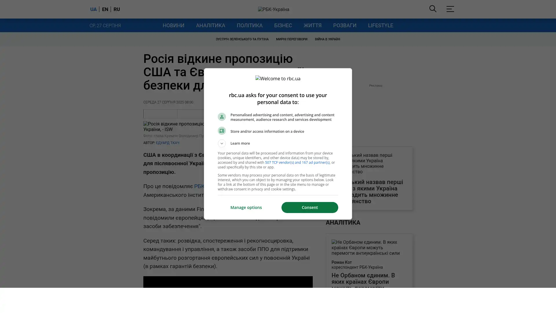
Task: Expand the Learn more chevron
Action: click(x=222, y=143)
